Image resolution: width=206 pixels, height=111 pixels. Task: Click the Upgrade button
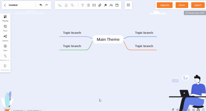coord(165,5)
